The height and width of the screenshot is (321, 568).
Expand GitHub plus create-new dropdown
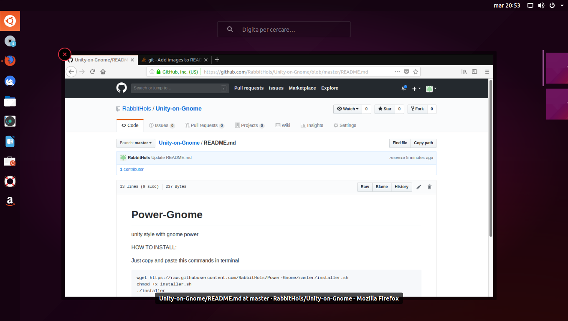tap(416, 89)
